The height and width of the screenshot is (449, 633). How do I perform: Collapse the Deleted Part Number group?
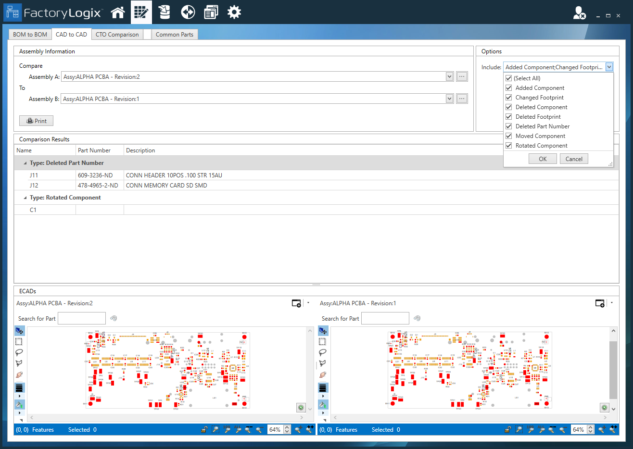click(x=25, y=163)
